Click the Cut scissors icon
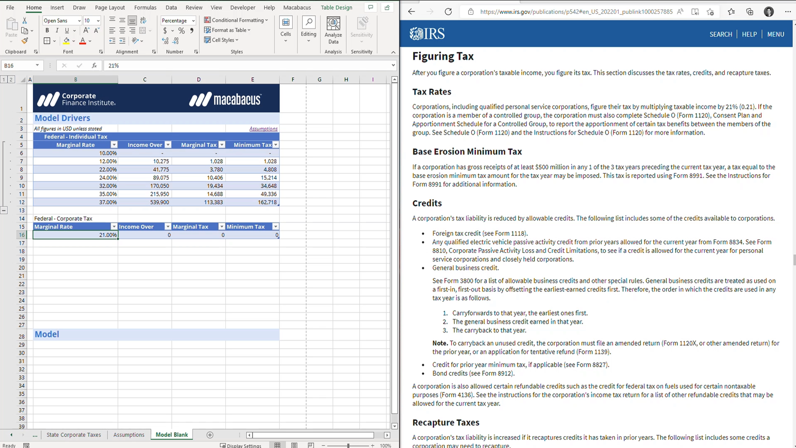This screenshot has width=796, height=448. click(x=25, y=20)
